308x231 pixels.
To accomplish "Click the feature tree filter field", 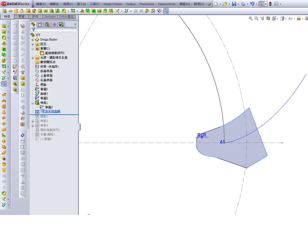I will pyautogui.click(x=54, y=30).
